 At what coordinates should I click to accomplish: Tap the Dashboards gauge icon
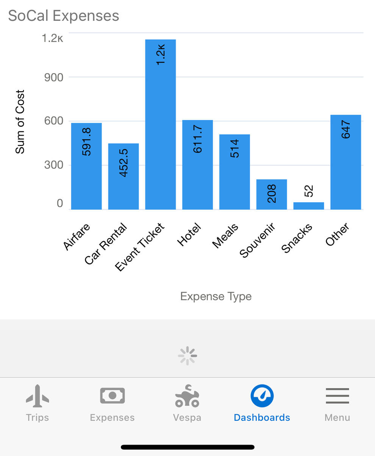262,396
